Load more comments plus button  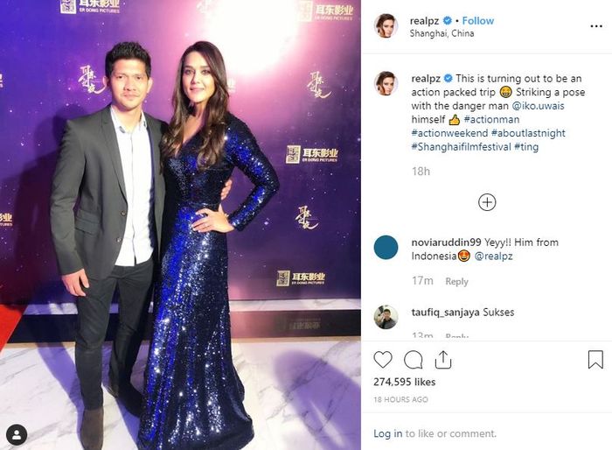click(487, 202)
